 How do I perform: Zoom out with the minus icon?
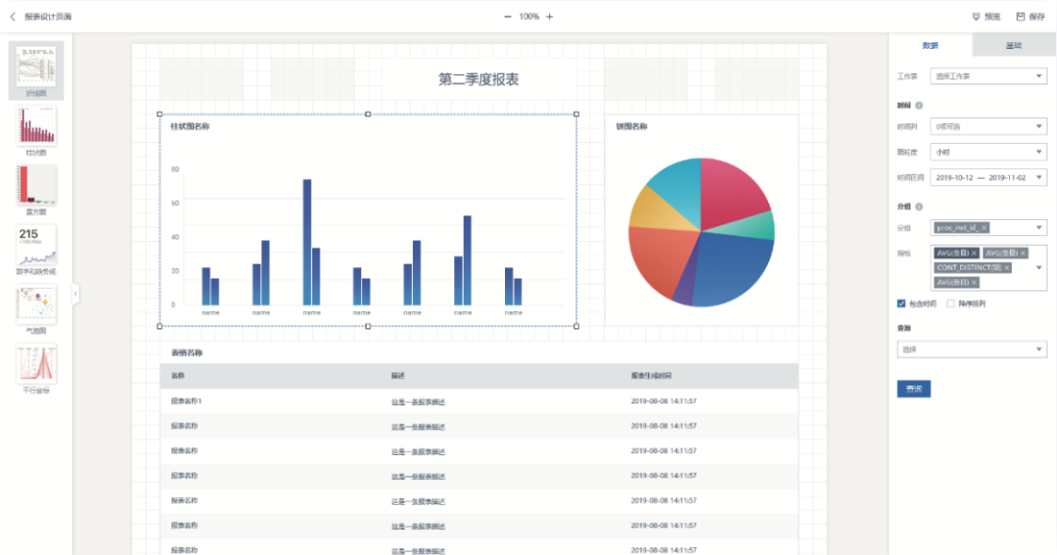point(508,17)
